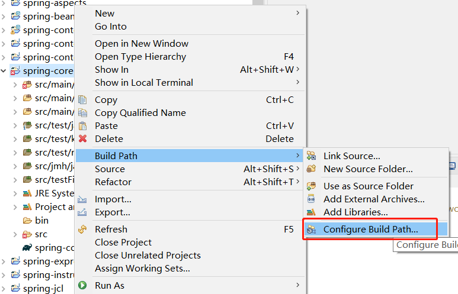The width and height of the screenshot is (458, 294).
Task: Expand the JRE System Library node
Action: [15, 193]
